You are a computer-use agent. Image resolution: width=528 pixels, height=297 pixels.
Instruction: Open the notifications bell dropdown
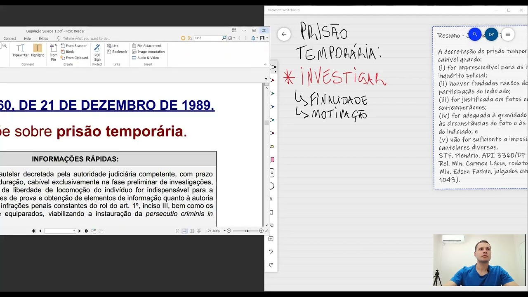click(255, 38)
